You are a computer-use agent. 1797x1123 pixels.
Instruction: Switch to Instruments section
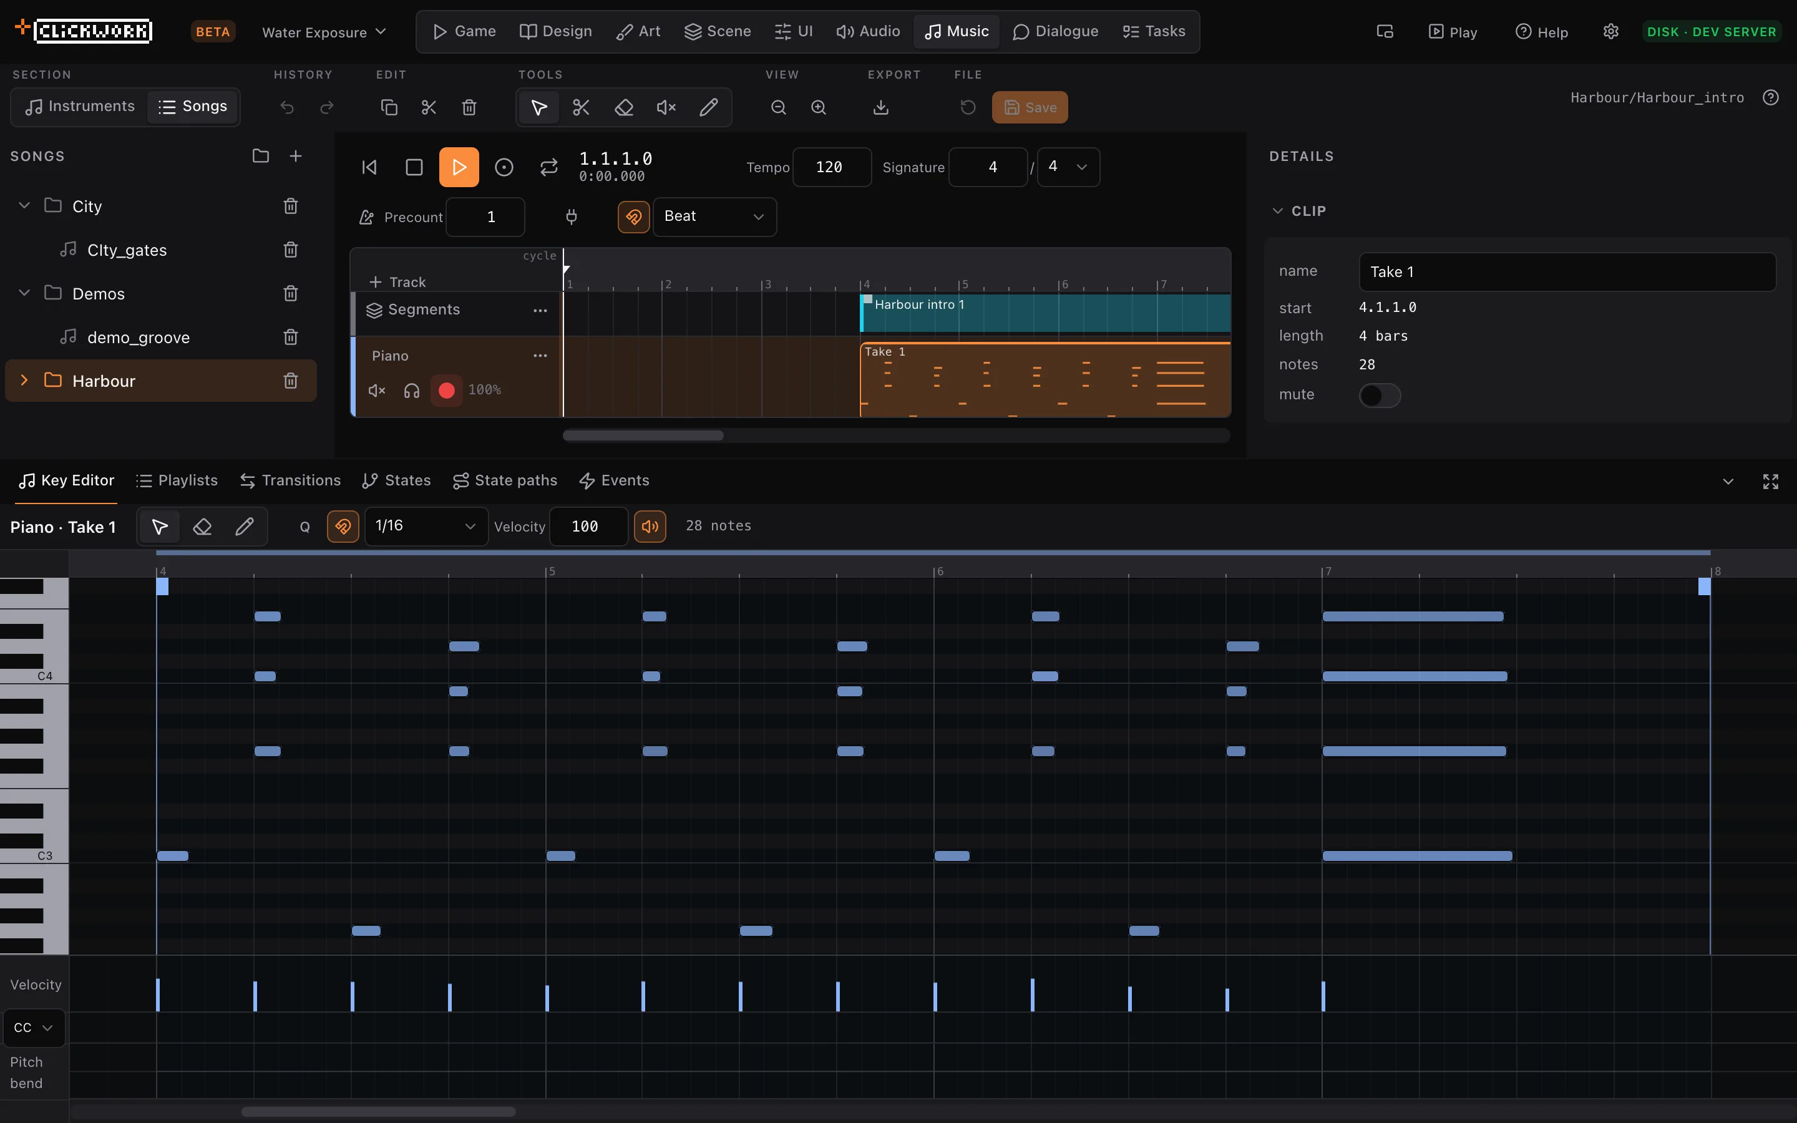80,107
